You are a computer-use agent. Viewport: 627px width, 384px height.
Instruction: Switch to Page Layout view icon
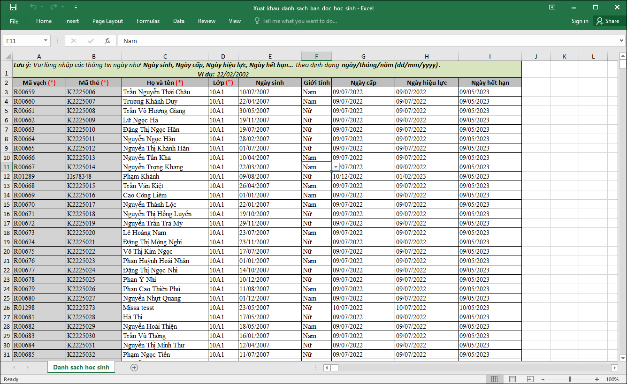point(512,379)
